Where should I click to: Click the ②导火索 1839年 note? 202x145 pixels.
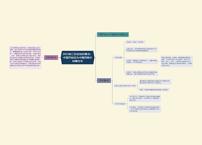click(141, 50)
